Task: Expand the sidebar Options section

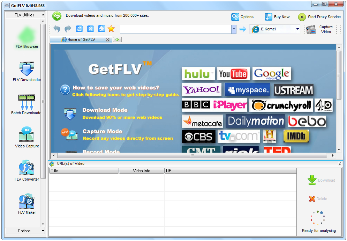Action: tap(25, 231)
